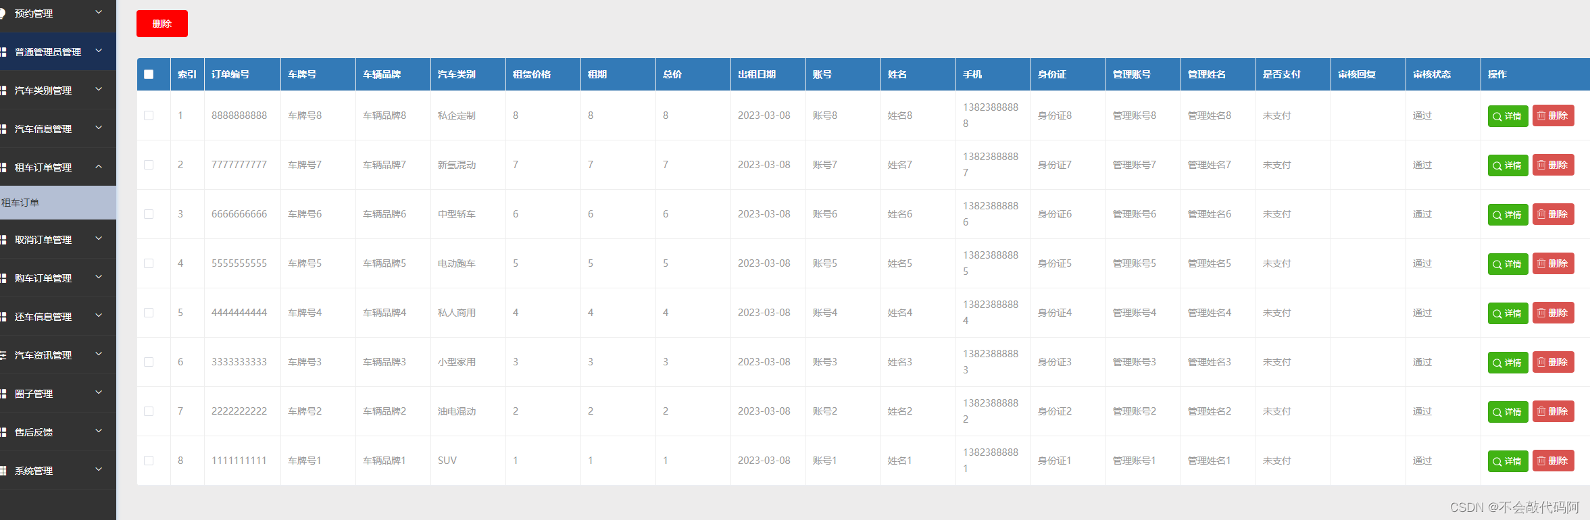Expand 汽车类别管理 chevron

coord(99,89)
